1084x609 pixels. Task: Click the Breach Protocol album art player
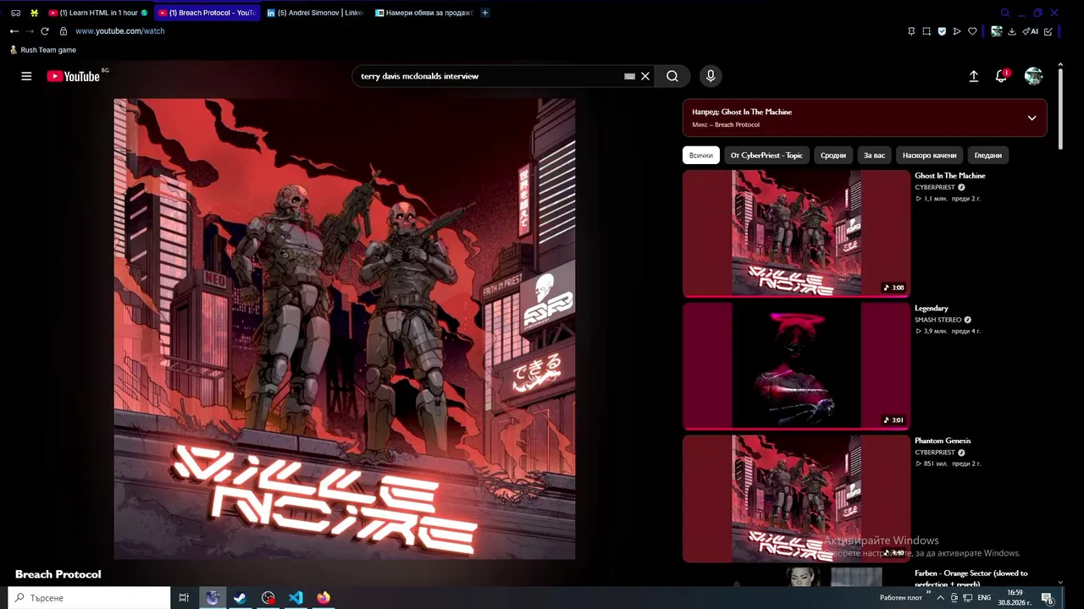click(x=345, y=329)
